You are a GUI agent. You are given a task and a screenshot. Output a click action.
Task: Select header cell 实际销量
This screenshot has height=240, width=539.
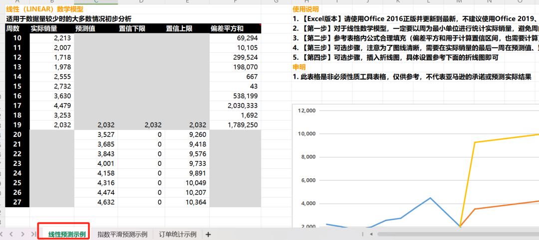(x=52, y=28)
